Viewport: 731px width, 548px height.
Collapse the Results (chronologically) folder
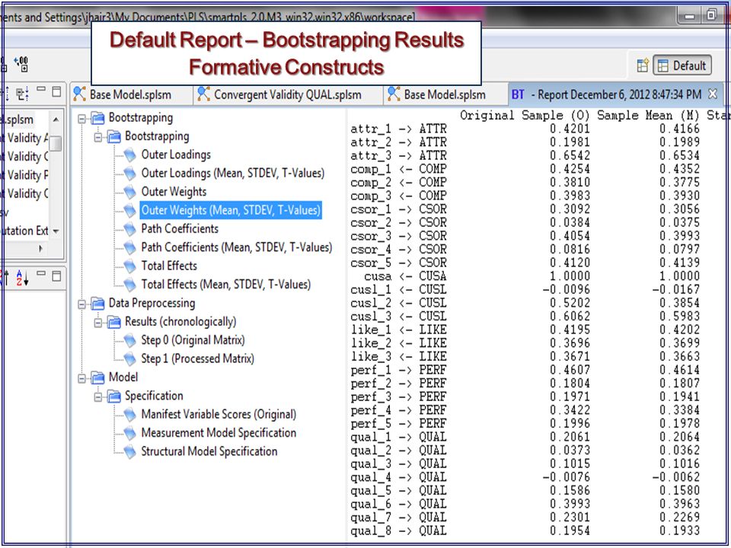click(x=98, y=323)
